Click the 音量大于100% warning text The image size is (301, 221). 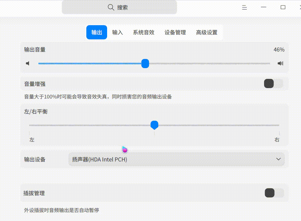coord(98,96)
